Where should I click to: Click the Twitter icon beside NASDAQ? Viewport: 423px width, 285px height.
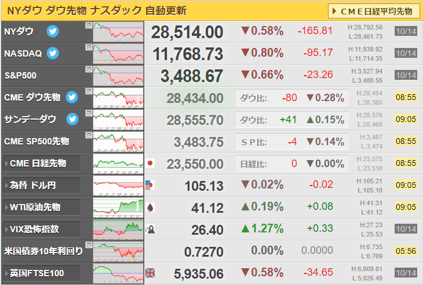point(53,53)
